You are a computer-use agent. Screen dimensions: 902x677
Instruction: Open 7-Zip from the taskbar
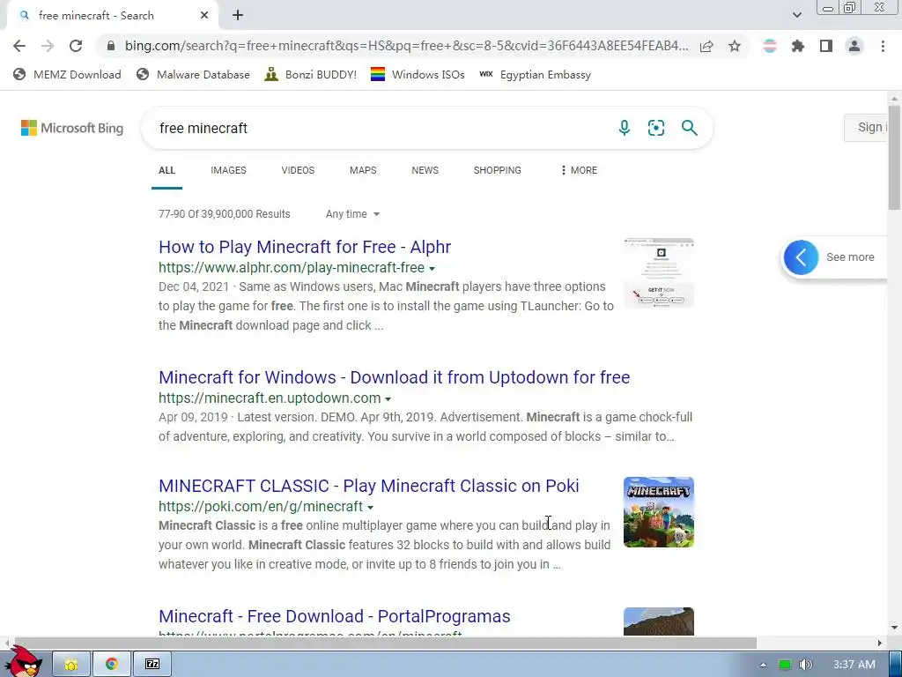(x=152, y=665)
